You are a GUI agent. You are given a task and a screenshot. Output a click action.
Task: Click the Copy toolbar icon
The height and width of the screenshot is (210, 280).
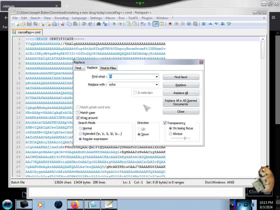69,24
